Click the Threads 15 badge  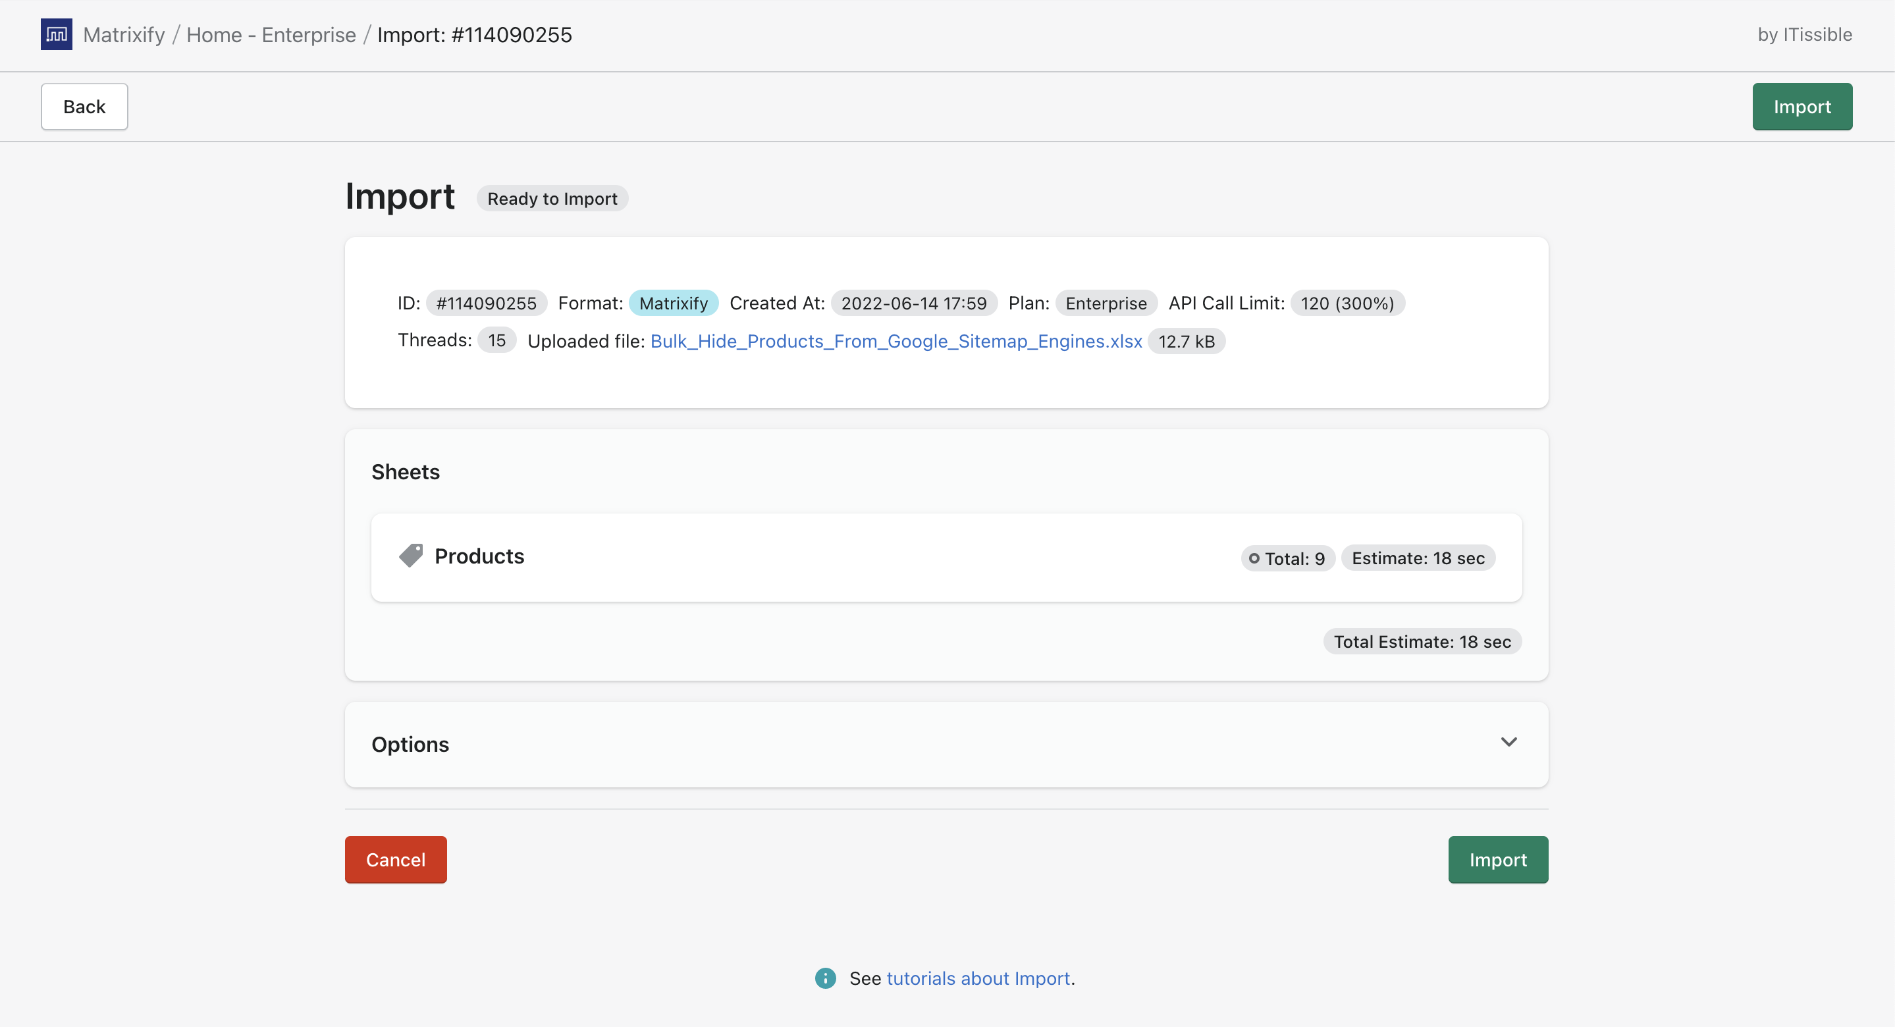click(496, 340)
